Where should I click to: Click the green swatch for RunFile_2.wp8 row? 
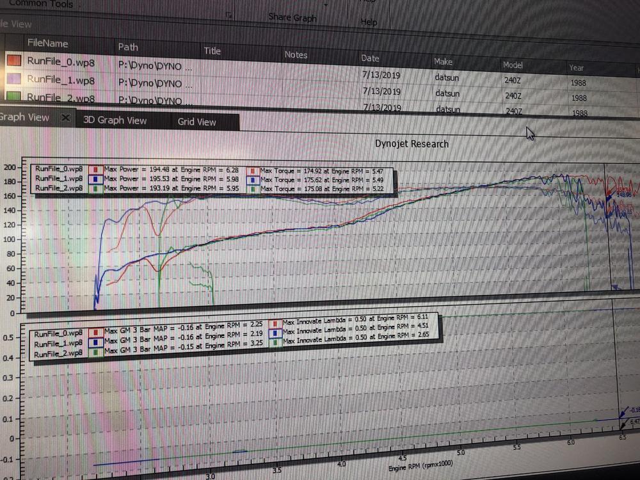coord(14,96)
